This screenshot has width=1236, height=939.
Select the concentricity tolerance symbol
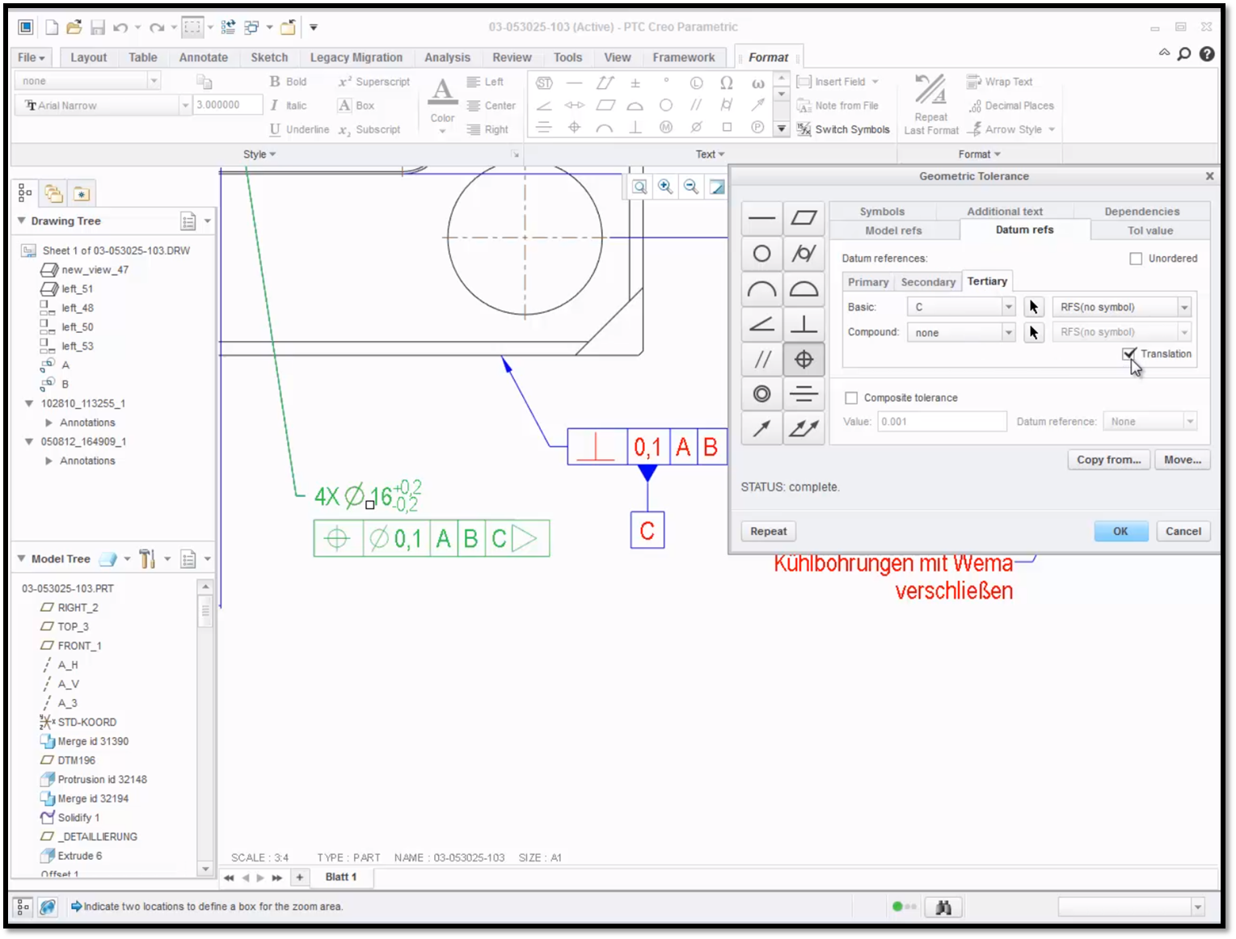point(761,394)
